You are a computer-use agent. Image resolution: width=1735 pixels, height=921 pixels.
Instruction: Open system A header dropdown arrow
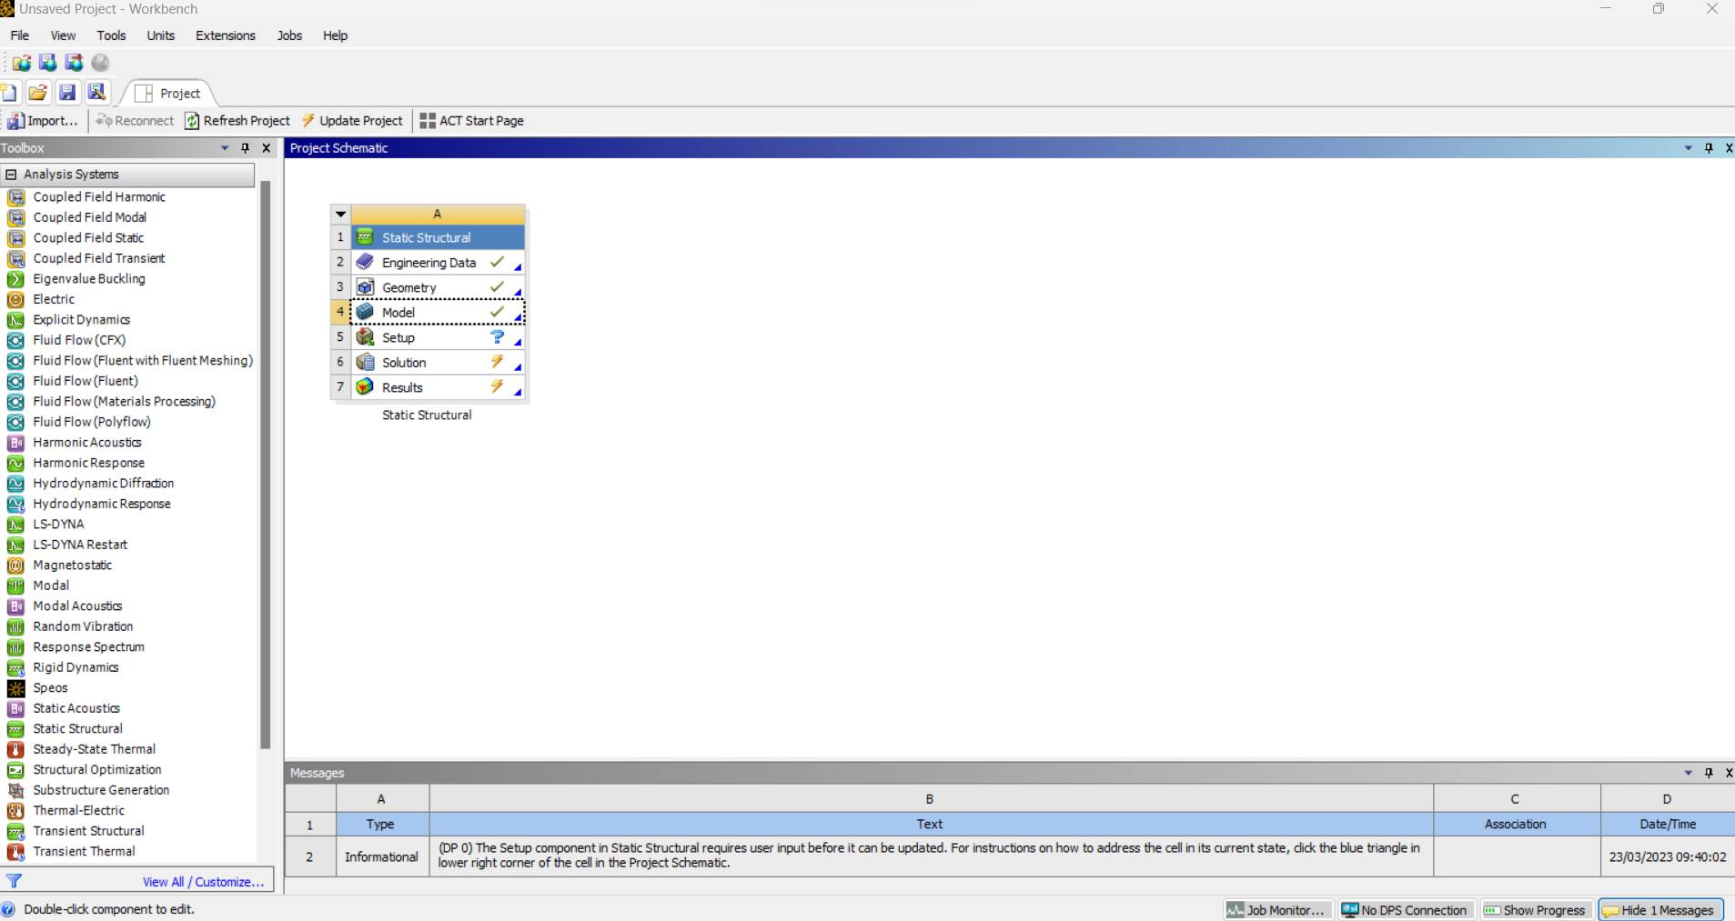[x=341, y=215]
